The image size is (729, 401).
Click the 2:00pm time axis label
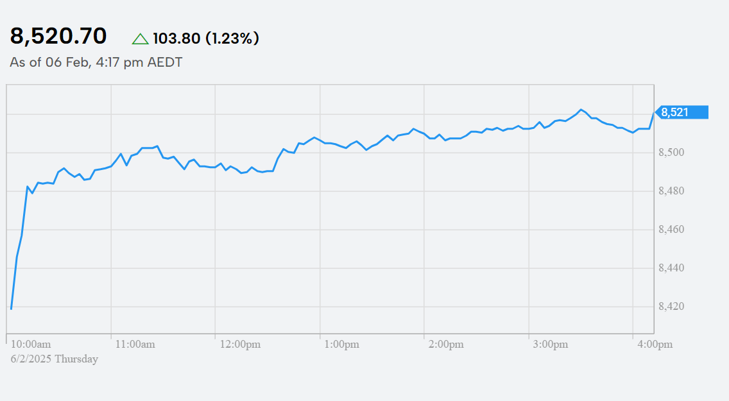coord(447,345)
